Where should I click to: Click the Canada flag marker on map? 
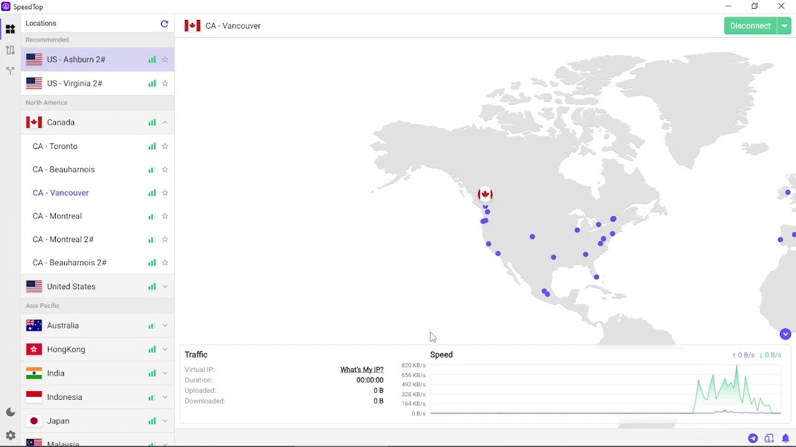485,194
